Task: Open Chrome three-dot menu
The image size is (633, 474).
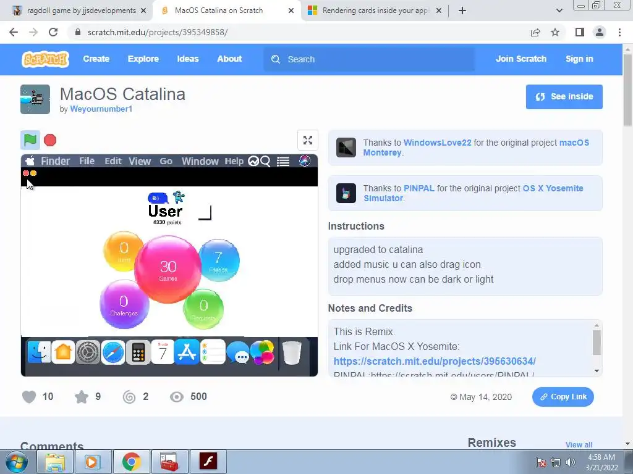Action: tap(619, 32)
